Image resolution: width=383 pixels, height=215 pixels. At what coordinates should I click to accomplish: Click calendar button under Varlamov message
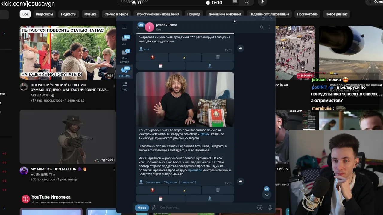point(160,199)
